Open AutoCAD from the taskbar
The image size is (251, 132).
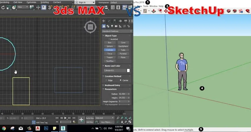pos(37,128)
